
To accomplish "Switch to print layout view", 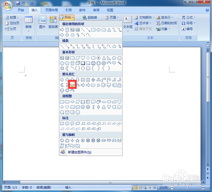I will [136, 188].
